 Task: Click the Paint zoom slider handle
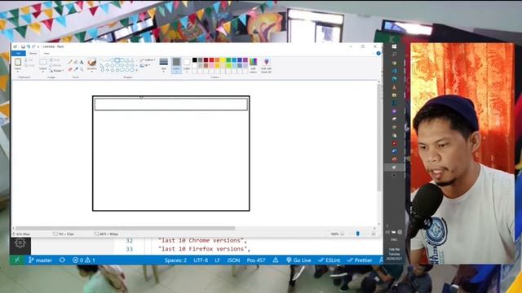coord(358,234)
